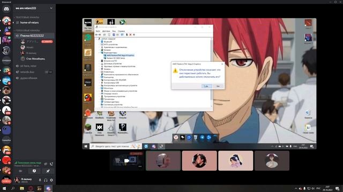The width and height of the screenshot is (343, 192).
Task: Click red X toolbar icon in streamed Device Manager
Action: tap(130, 35)
